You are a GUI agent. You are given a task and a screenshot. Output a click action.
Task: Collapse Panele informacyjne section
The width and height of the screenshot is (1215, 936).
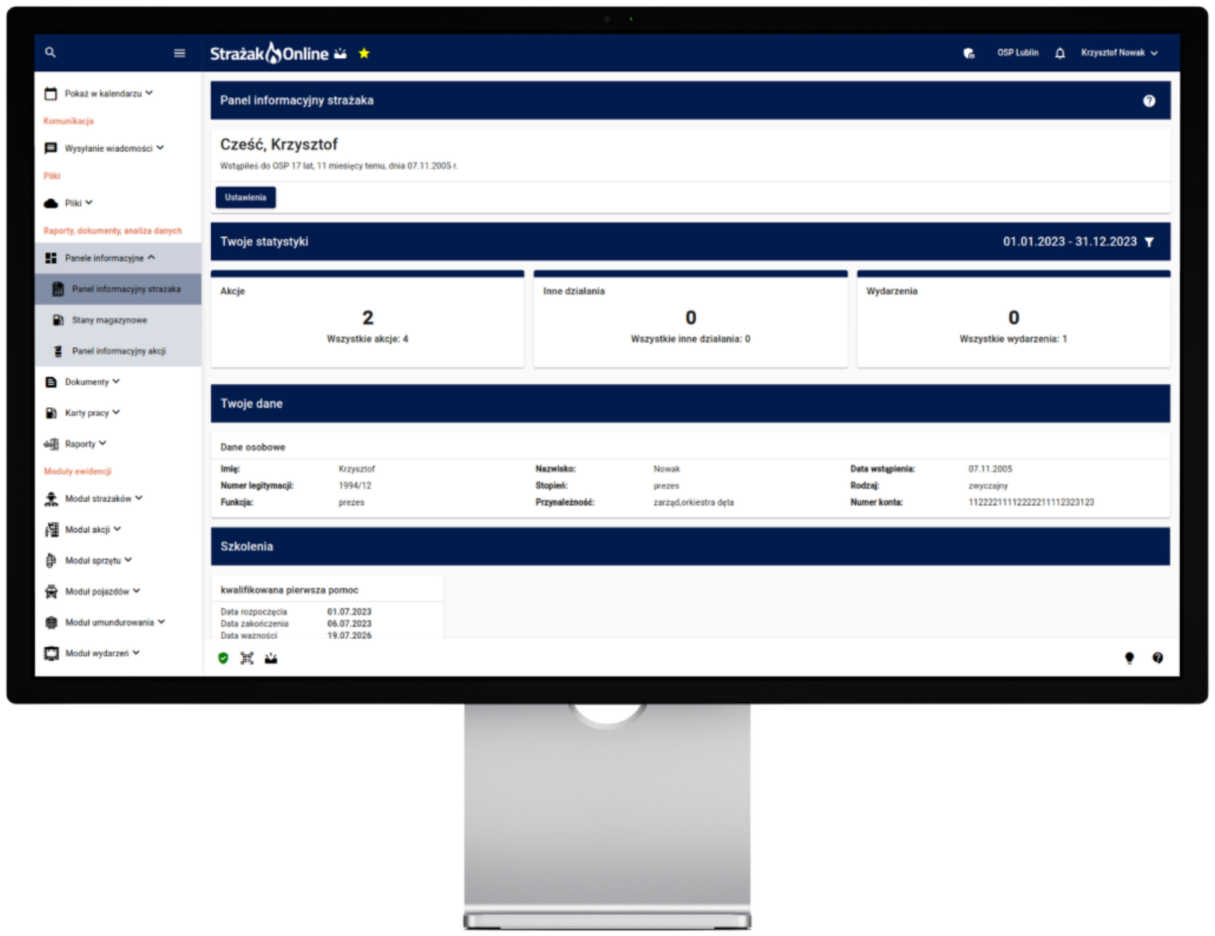105,258
